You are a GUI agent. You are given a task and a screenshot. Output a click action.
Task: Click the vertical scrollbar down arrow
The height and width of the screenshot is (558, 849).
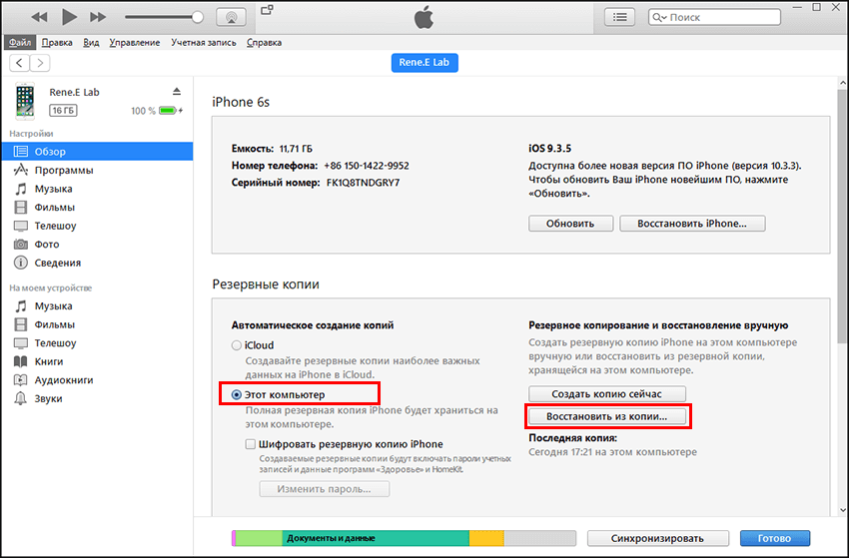[x=842, y=510]
